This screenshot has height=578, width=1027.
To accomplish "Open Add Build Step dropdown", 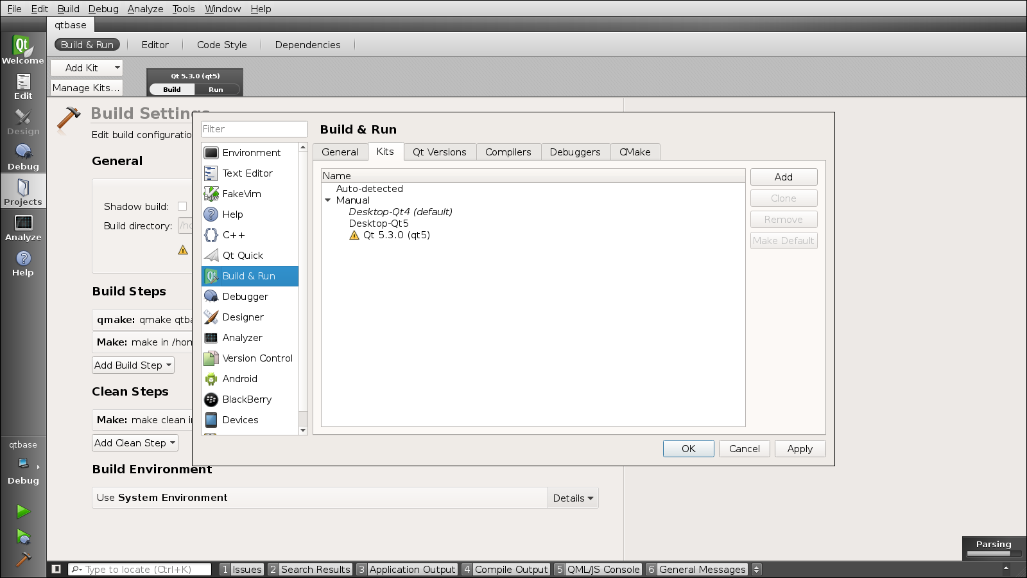I will (133, 365).
